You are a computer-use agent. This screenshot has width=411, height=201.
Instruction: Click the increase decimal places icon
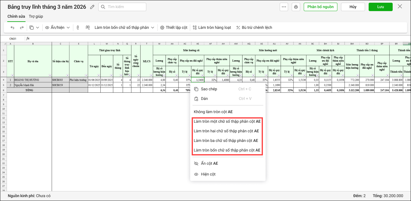(x=87, y=28)
